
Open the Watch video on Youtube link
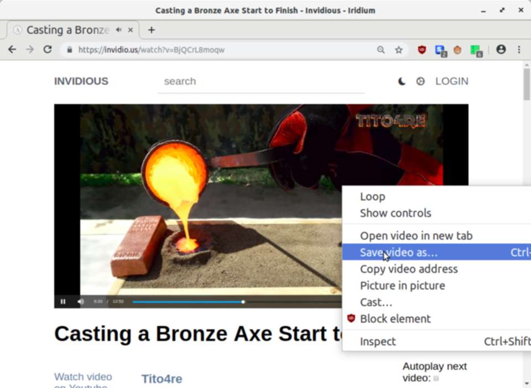[x=83, y=381]
